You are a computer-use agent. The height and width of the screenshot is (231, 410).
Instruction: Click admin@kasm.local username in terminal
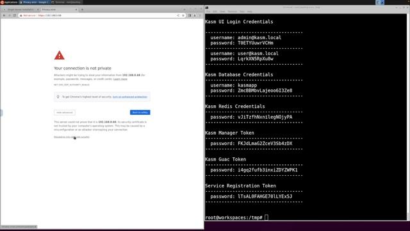click(259, 37)
